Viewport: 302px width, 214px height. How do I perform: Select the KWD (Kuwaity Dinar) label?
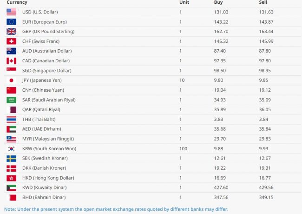[x=44, y=187]
